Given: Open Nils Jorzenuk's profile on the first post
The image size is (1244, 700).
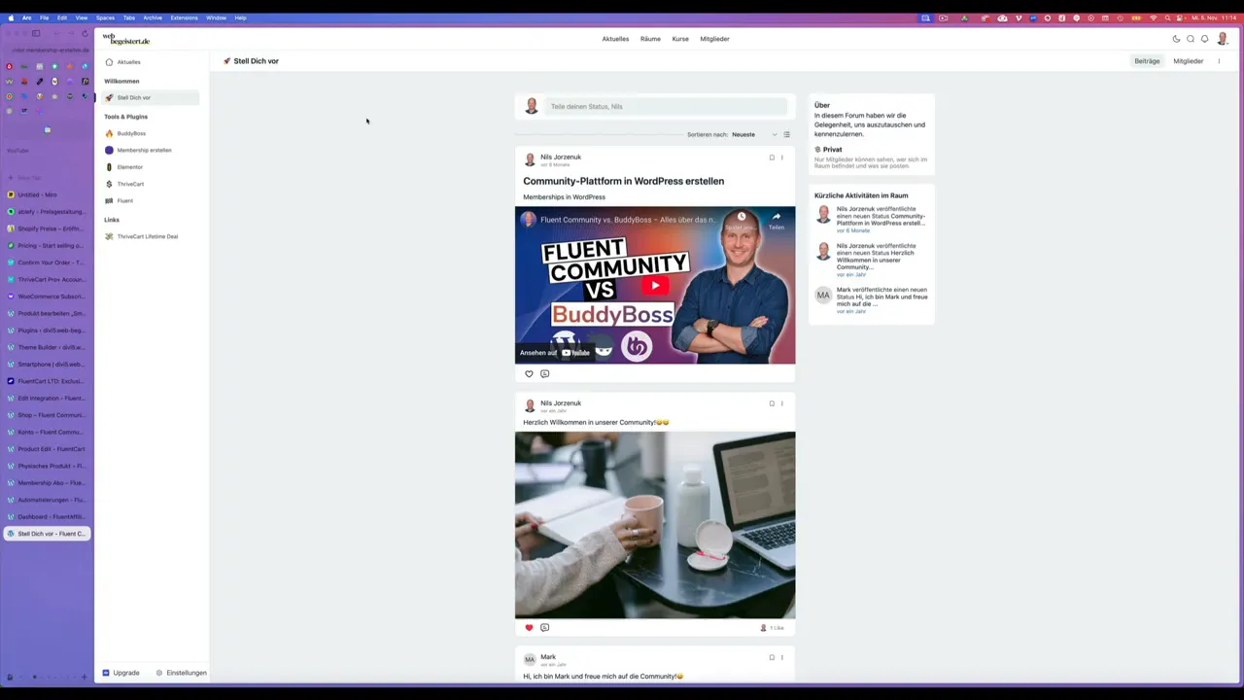Looking at the screenshot, I should click(561, 157).
